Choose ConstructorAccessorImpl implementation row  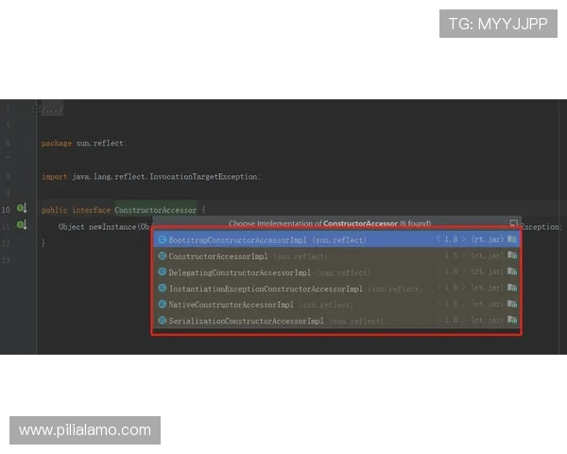tap(336, 256)
